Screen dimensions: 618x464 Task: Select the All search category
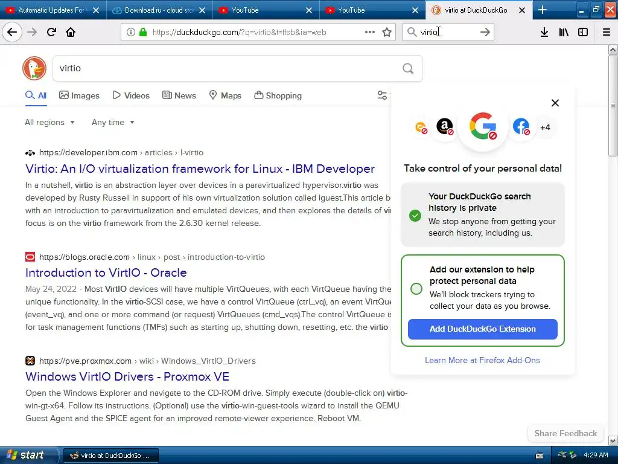point(36,95)
